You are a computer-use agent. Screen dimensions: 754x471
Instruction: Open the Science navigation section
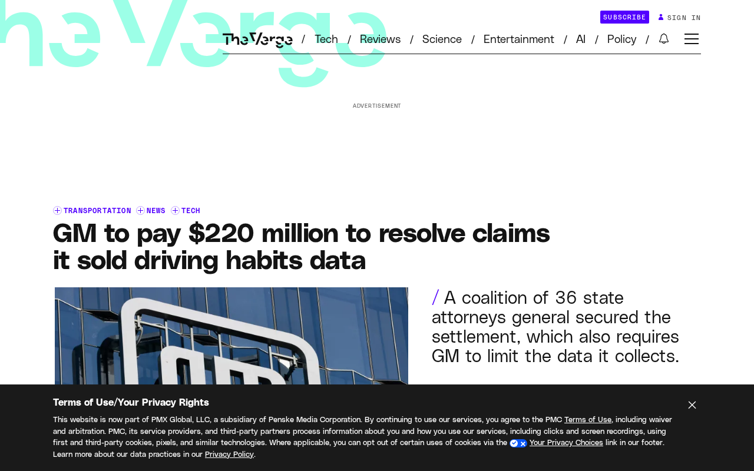(x=442, y=39)
